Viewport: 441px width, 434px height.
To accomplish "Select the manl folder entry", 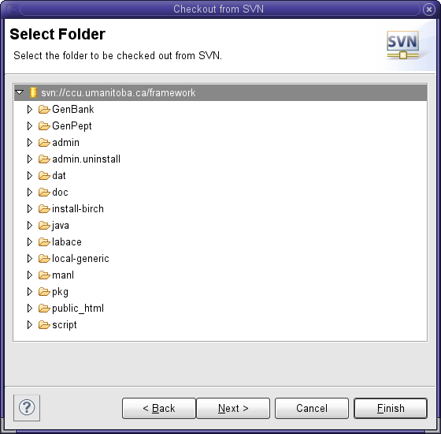I will [x=63, y=275].
